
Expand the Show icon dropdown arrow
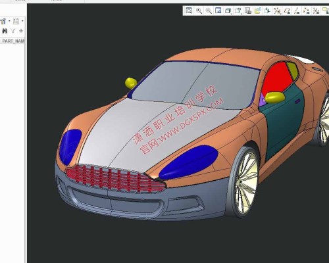coord(9,21)
